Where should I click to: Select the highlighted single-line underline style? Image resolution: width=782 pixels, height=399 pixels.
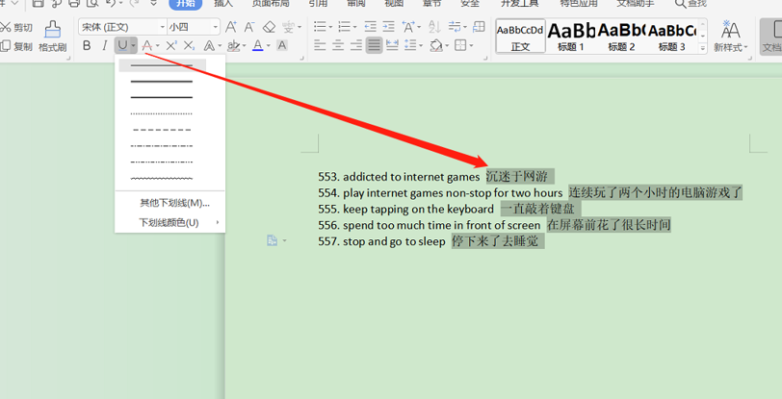(162, 65)
